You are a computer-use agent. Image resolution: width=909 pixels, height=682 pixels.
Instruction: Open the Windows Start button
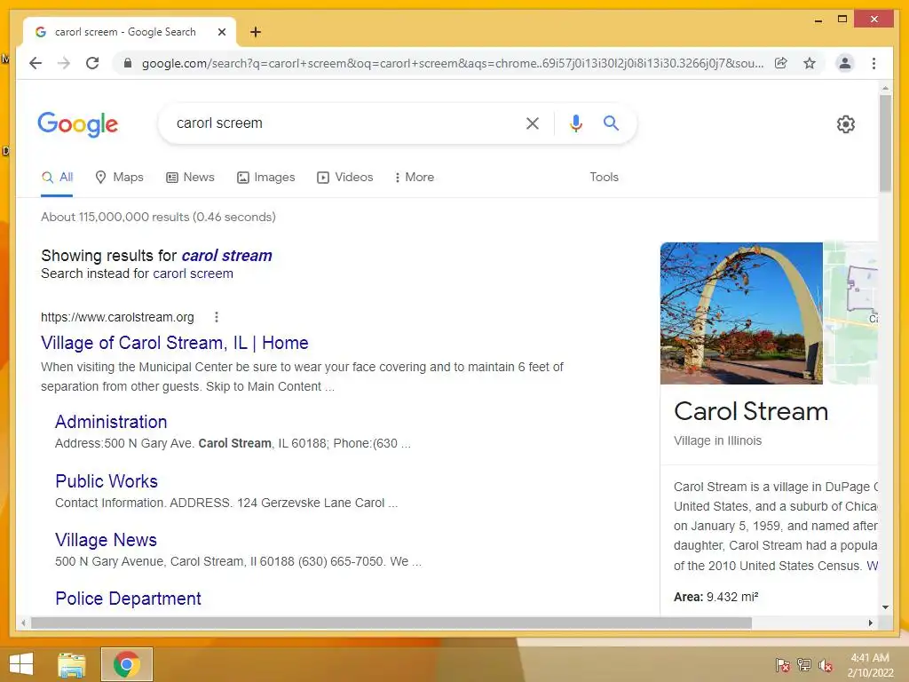pos(21,664)
